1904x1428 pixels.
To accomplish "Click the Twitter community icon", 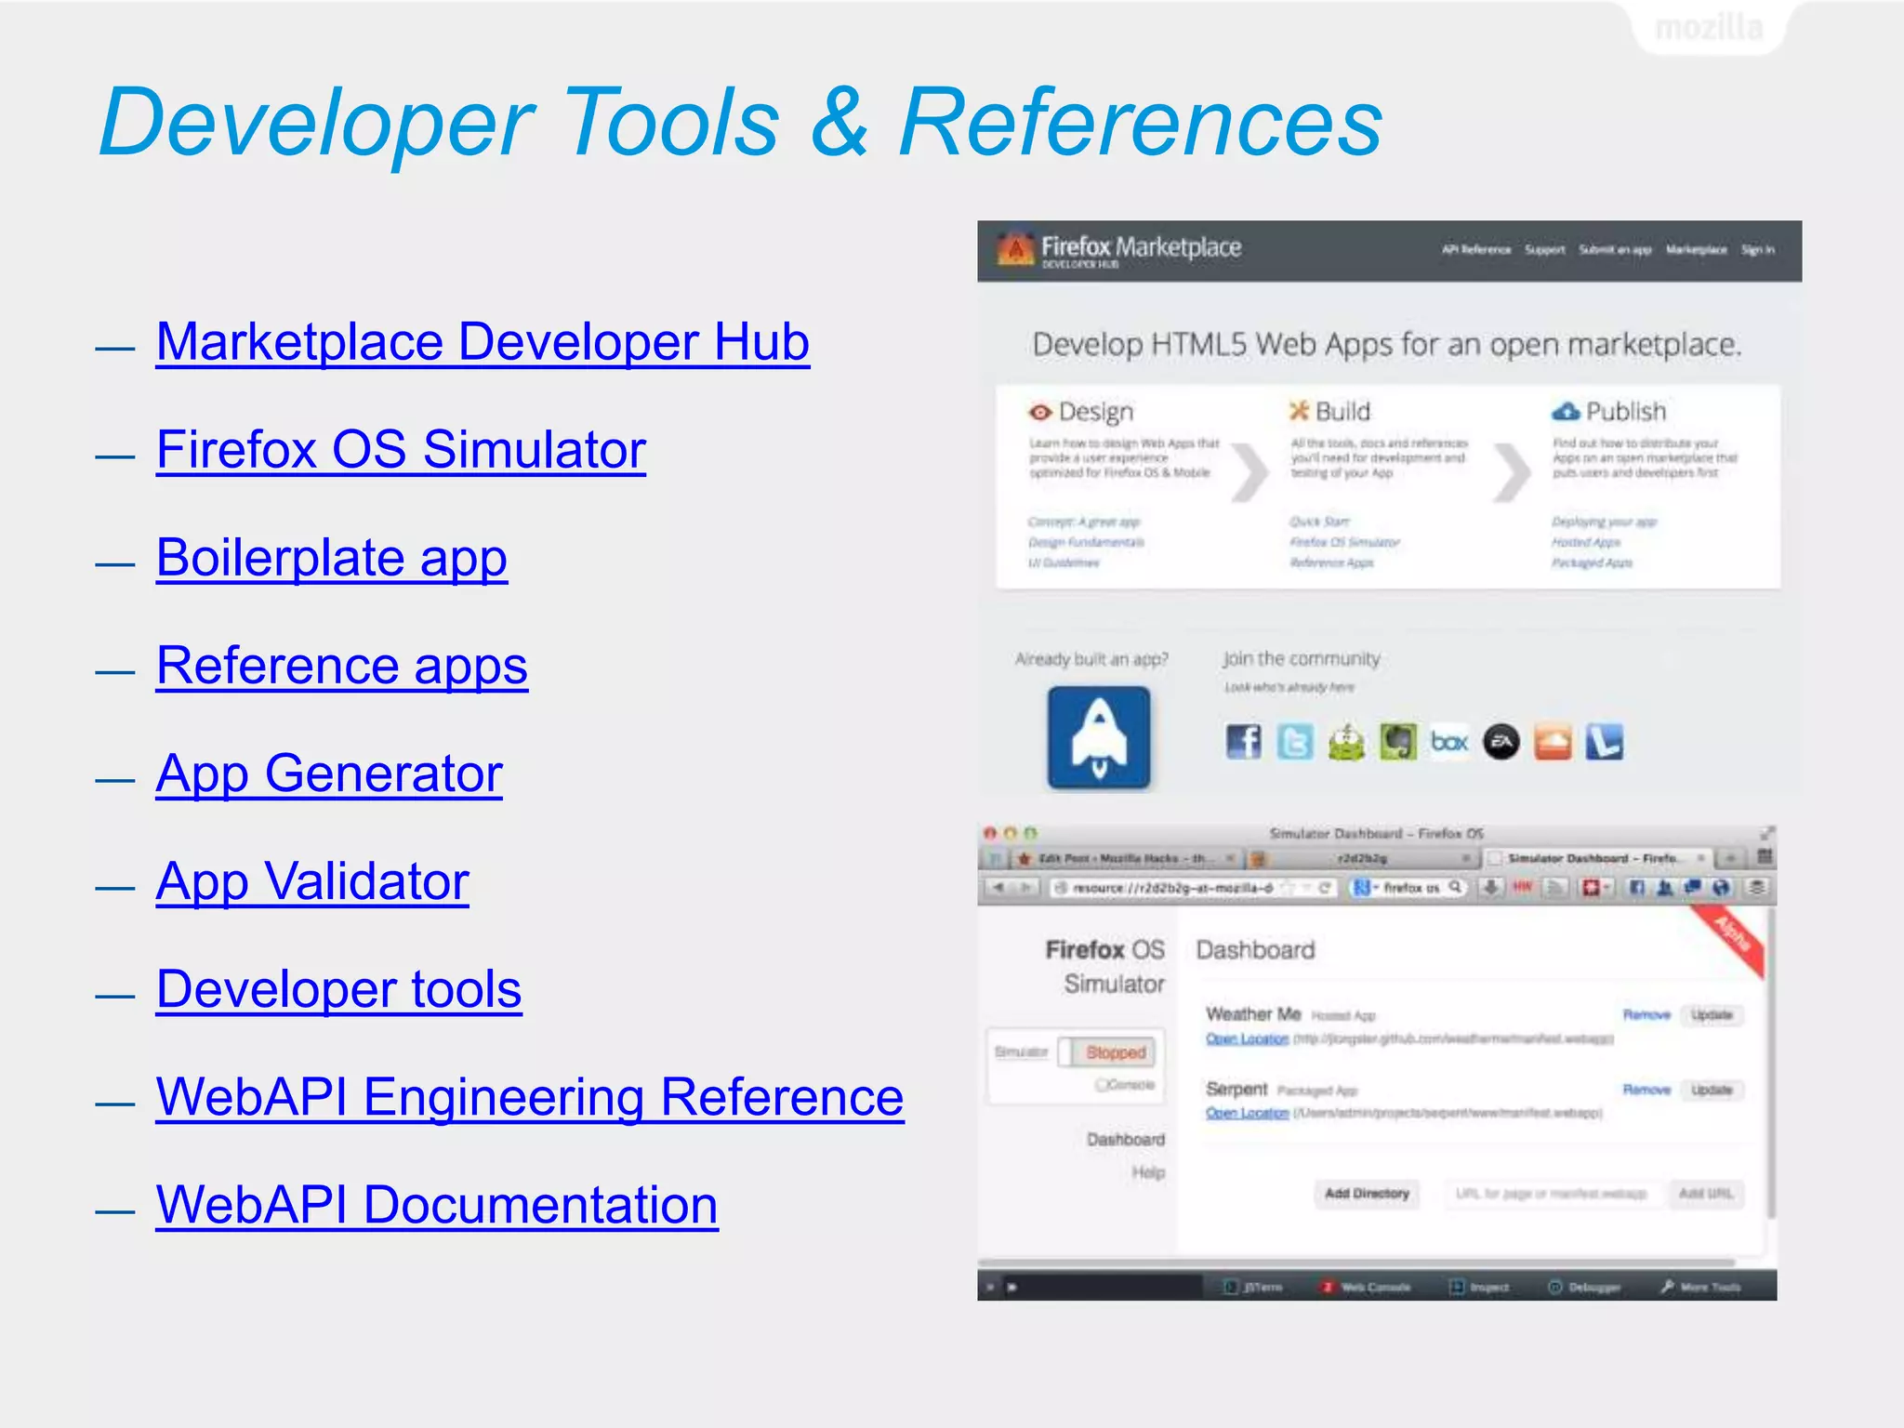I will (1295, 742).
